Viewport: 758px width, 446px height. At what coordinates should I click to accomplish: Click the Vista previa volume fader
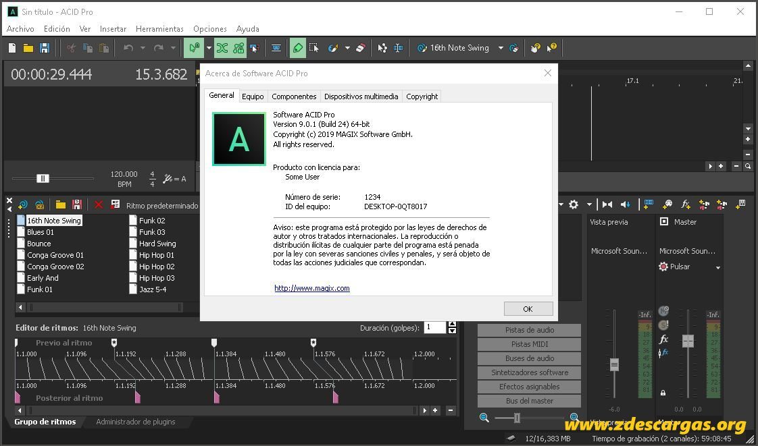coord(614,364)
